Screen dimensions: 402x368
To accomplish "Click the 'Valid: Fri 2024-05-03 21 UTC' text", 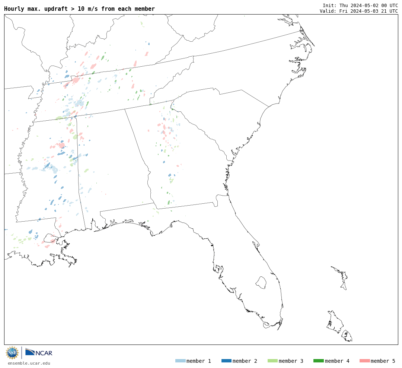I will pyautogui.click(x=359, y=11).
